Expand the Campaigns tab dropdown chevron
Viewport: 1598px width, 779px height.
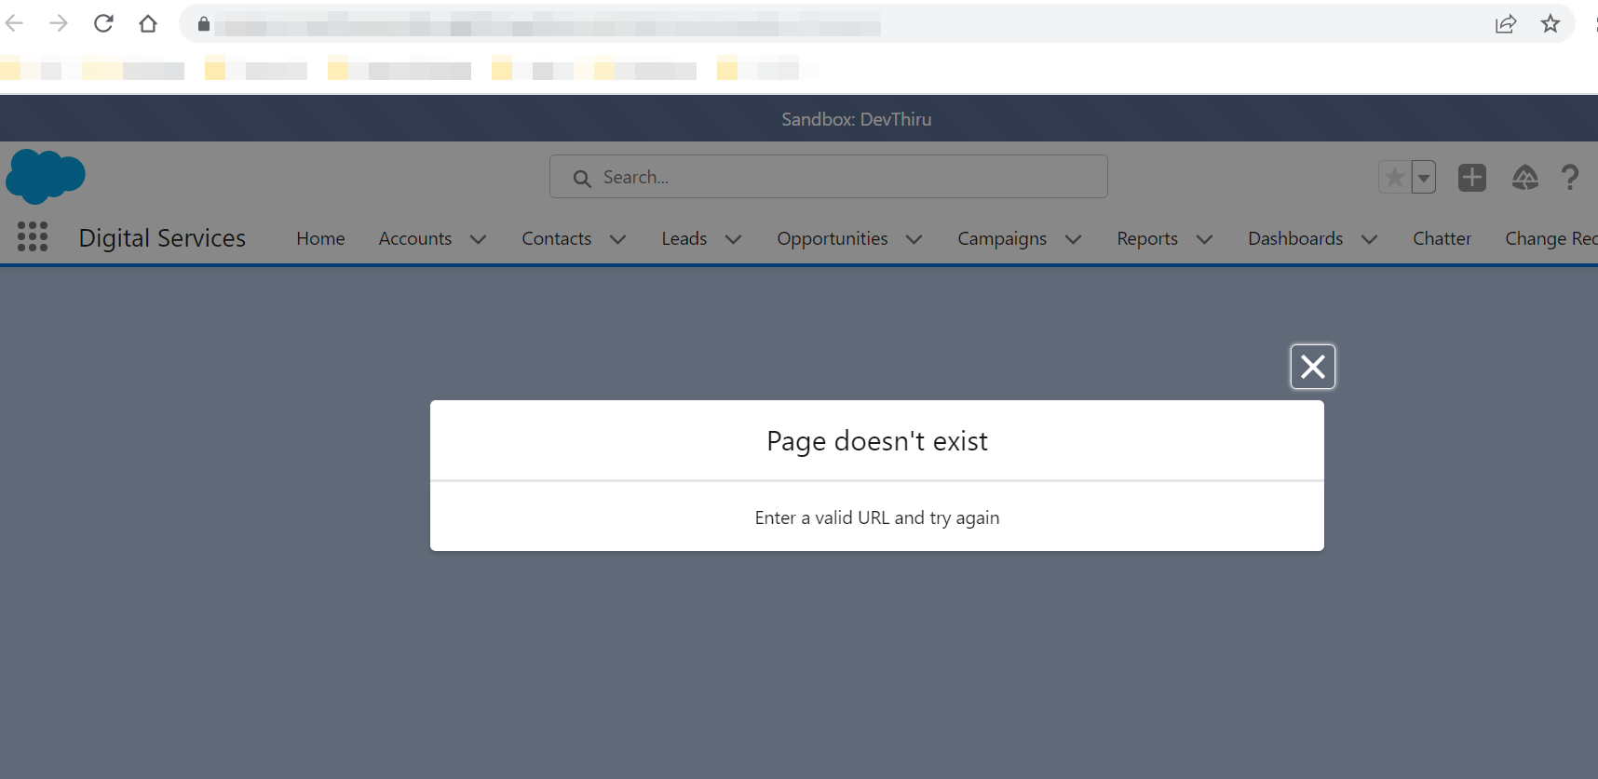pyautogui.click(x=1073, y=239)
